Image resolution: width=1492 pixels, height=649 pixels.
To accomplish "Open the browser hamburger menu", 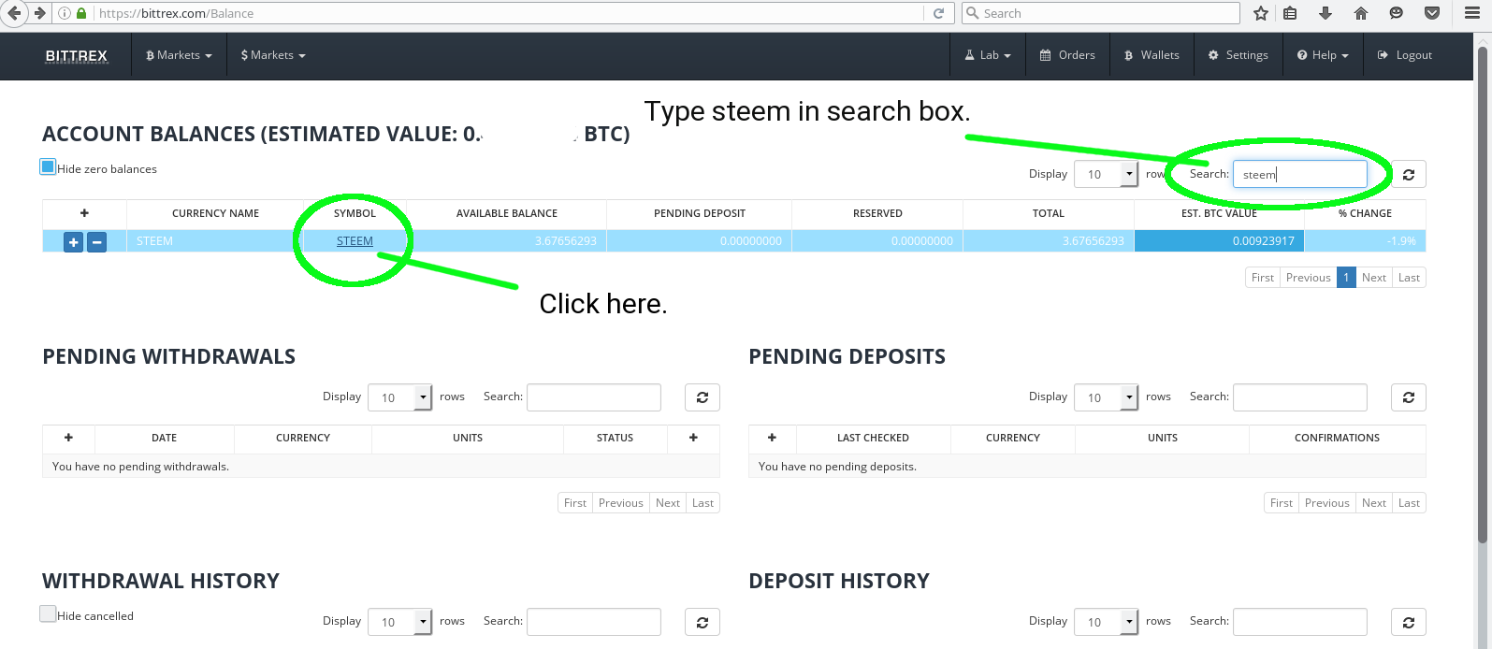I will [x=1472, y=13].
